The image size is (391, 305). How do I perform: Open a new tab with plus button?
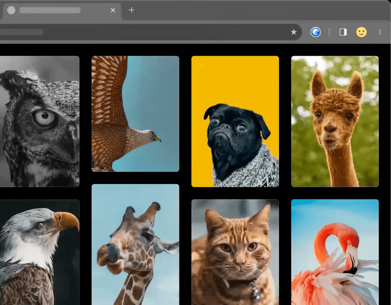click(x=131, y=10)
